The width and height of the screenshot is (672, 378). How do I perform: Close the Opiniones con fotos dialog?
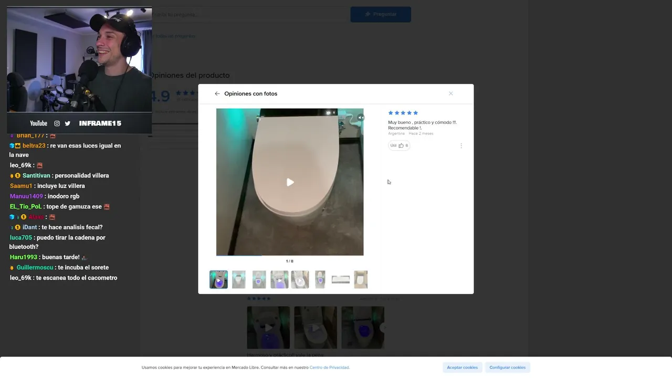pyautogui.click(x=450, y=93)
